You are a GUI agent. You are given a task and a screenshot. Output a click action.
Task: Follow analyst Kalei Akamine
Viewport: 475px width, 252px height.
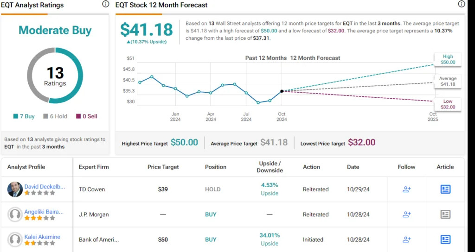(x=406, y=239)
